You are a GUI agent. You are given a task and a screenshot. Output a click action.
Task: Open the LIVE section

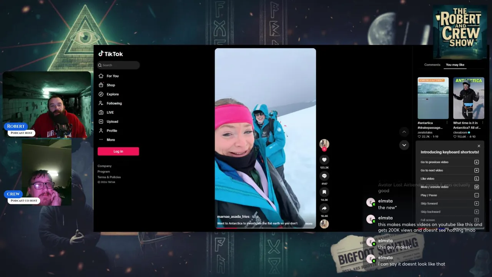click(x=110, y=112)
